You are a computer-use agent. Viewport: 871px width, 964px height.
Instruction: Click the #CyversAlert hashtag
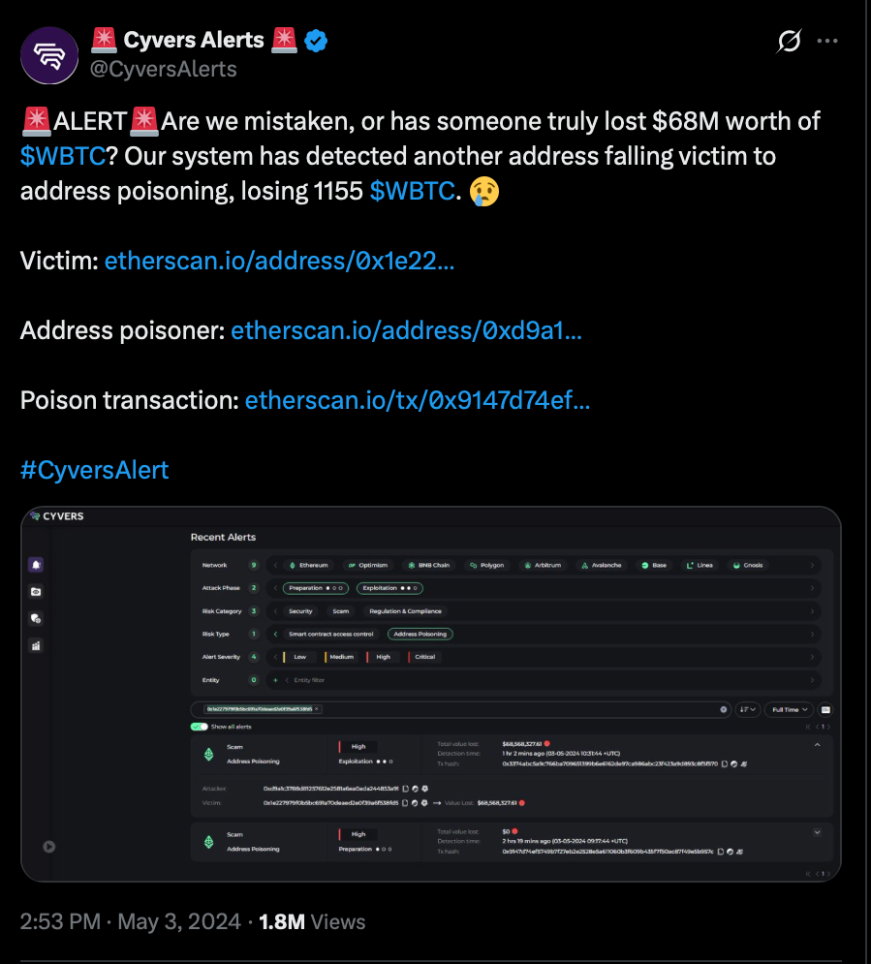(95, 470)
